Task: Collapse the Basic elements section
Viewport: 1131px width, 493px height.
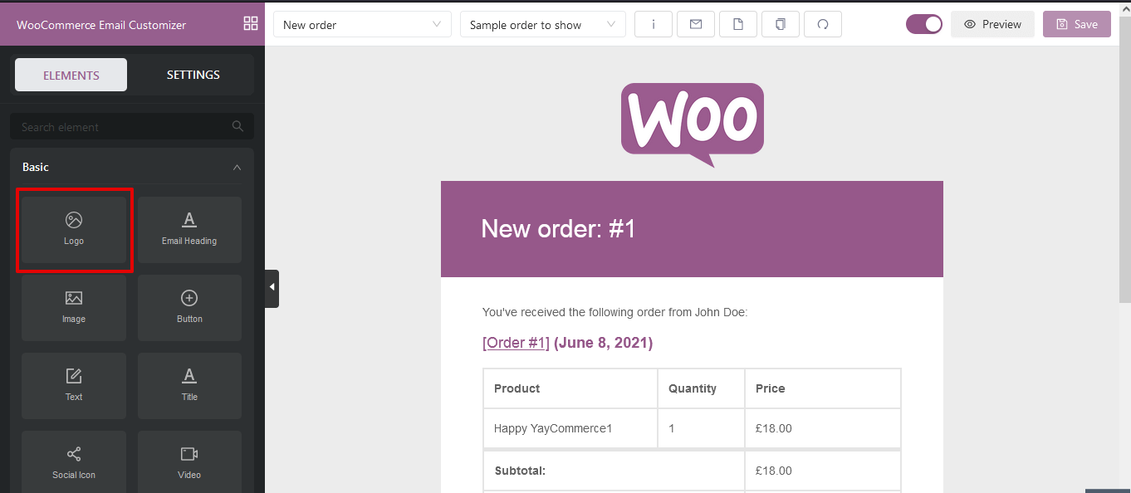Action: coord(237,167)
